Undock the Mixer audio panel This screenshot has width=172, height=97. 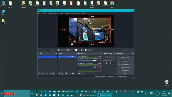(x=101, y=54)
